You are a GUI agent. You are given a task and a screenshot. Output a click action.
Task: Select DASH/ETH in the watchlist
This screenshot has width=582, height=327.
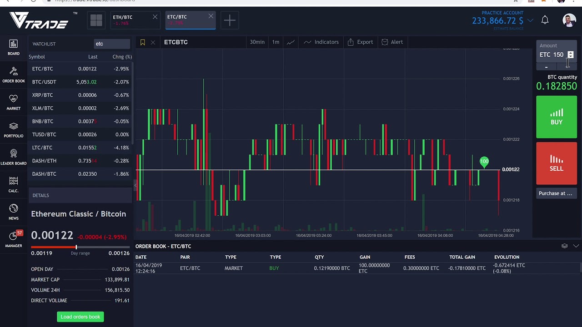(x=80, y=161)
